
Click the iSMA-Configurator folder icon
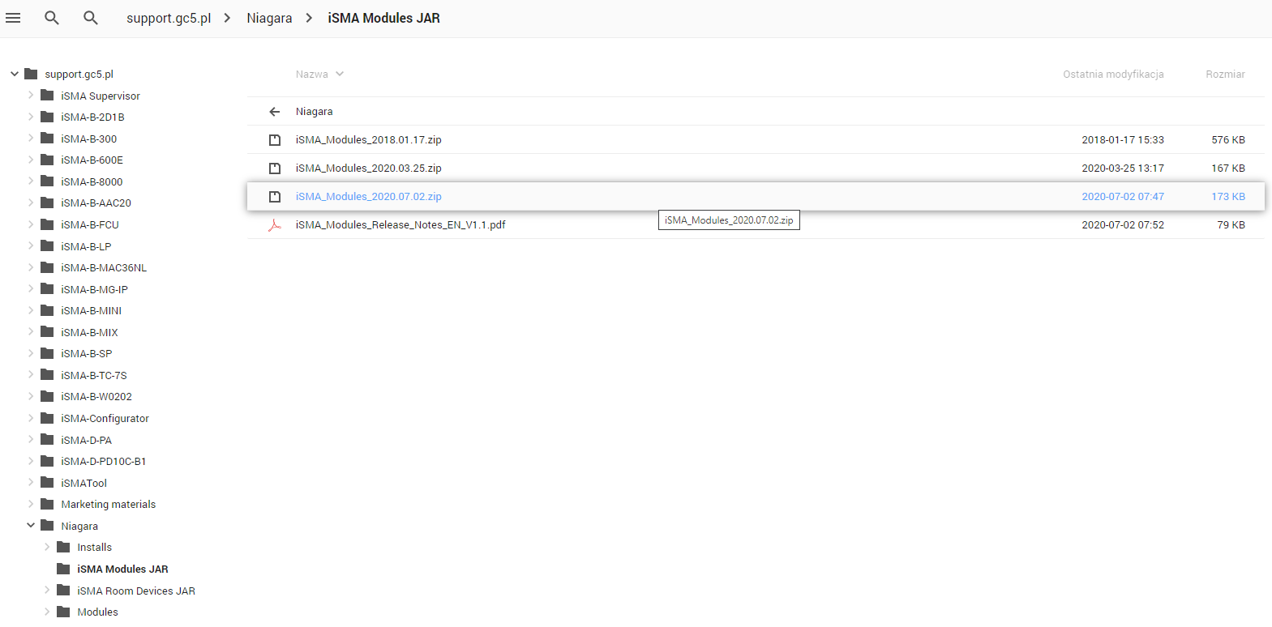pos(47,418)
